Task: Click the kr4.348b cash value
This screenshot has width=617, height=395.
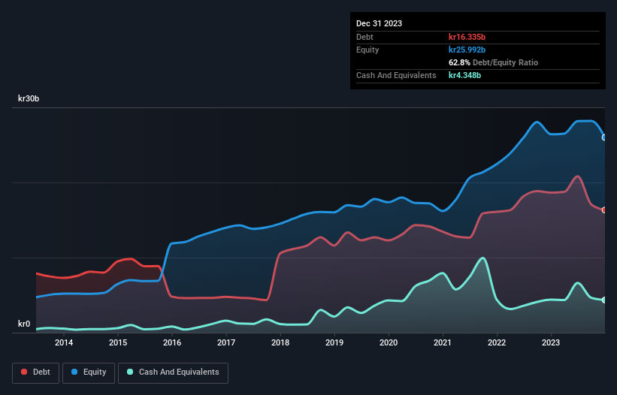Action: pos(464,75)
